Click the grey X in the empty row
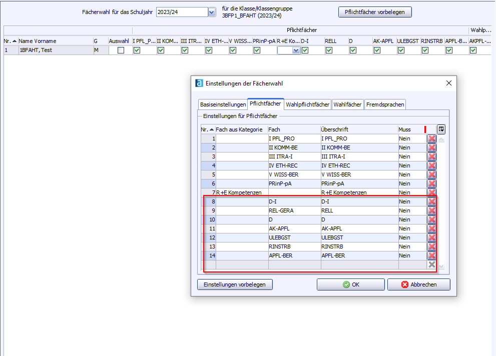Image resolution: width=496 pixels, height=356 pixels. pos(431,264)
